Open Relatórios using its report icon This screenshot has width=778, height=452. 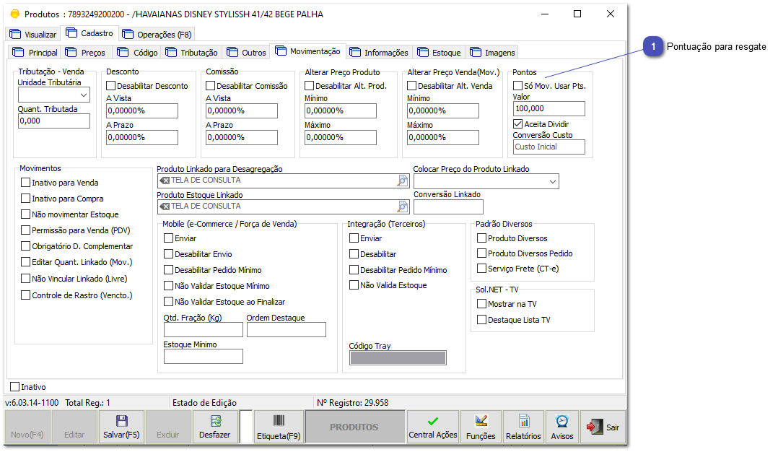pos(523,421)
